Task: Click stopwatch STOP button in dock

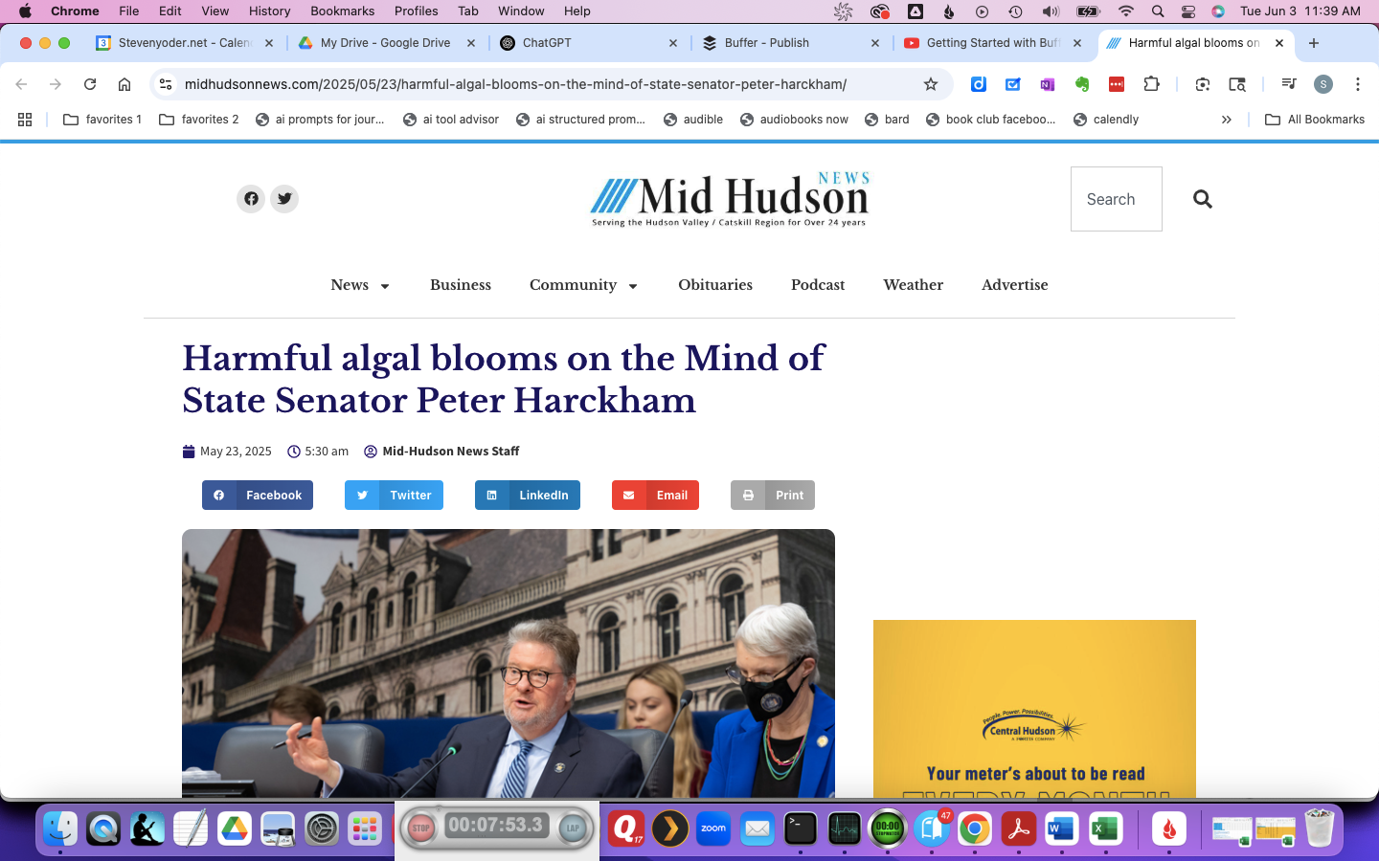Action: click(420, 828)
